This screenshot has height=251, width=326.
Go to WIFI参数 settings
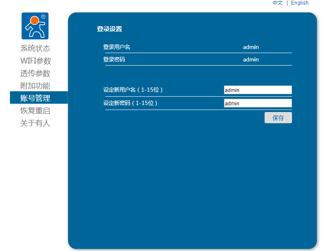click(36, 61)
